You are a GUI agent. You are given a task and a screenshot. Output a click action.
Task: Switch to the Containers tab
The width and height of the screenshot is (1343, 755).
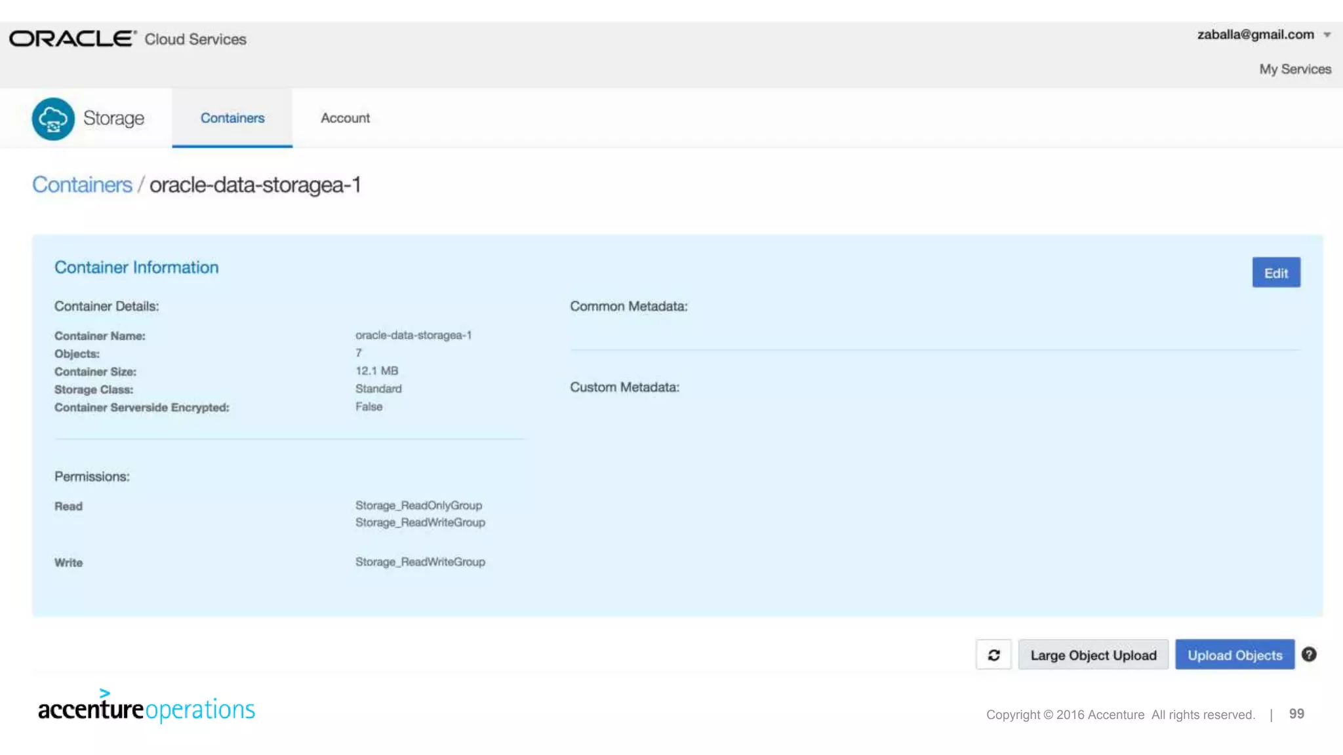coord(232,118)
